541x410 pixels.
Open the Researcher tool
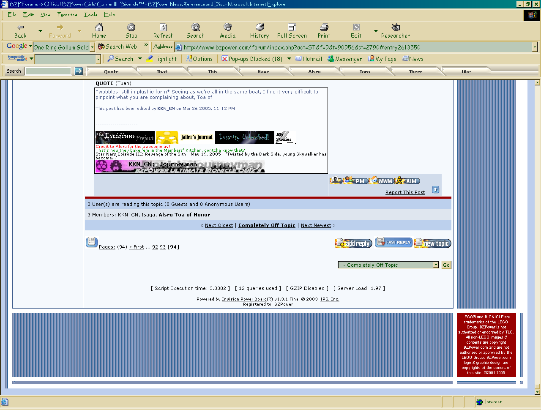click(x=396, y=31)
